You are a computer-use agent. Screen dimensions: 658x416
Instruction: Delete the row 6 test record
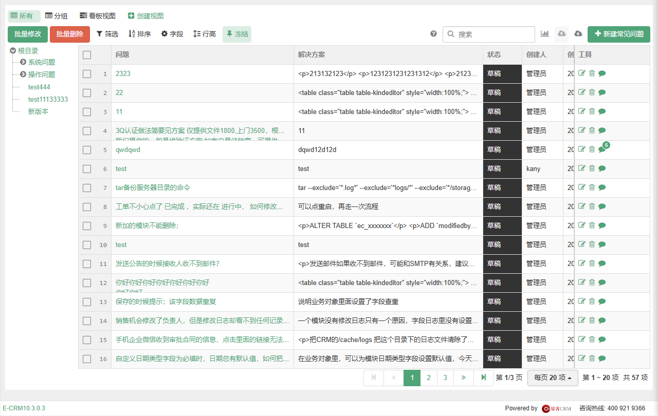(x=592, y=168)
